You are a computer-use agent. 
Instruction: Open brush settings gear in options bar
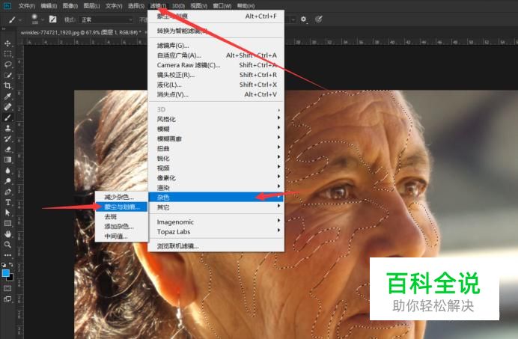click(304, 19)
